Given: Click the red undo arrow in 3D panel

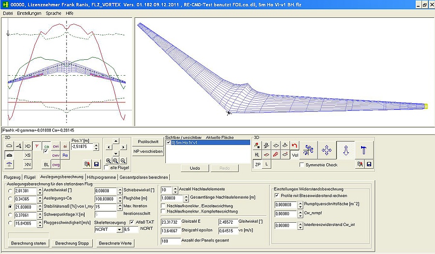Looking at the screenshot, I should pyautogui.click(x=295, y=145).
